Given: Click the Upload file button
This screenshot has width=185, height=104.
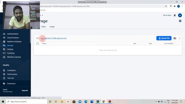Looking at the screenshot, I should [164, 38].
